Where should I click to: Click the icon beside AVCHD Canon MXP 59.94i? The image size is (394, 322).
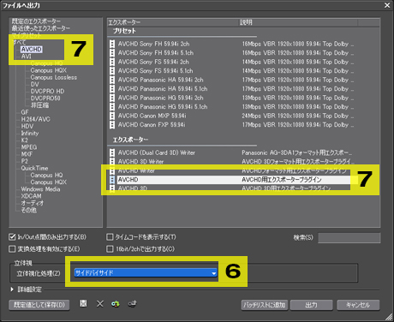coord(112,116)
